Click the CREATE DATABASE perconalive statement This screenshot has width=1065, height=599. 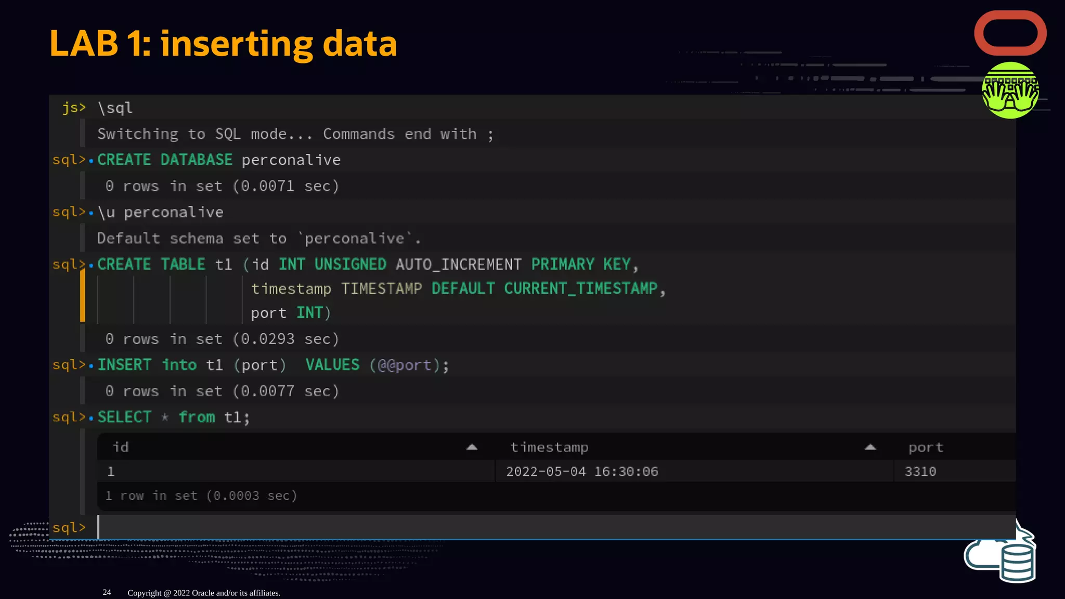click(219, 160)
